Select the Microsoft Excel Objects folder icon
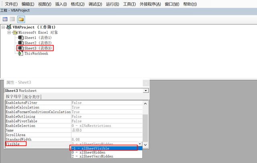 15,33
